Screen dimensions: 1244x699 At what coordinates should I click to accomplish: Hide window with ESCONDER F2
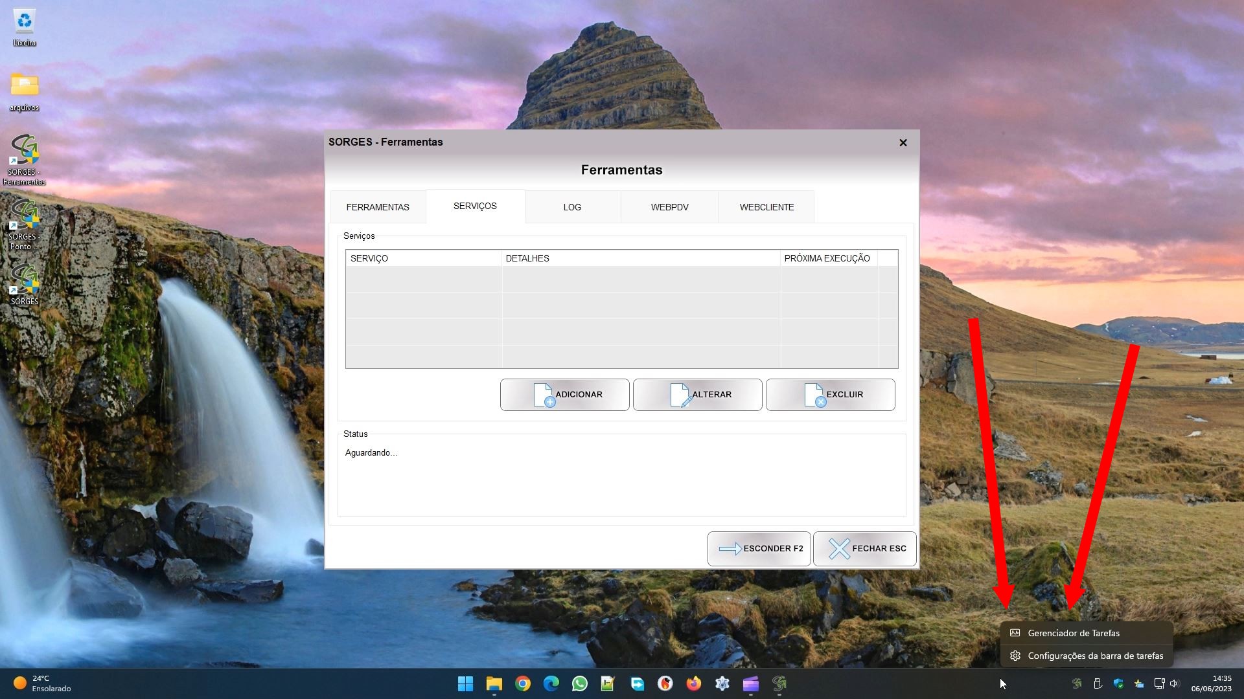point(759,549)
